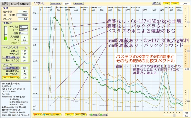191x118 pixels.
Task: Toggle the cps display button
Action: 166,4
